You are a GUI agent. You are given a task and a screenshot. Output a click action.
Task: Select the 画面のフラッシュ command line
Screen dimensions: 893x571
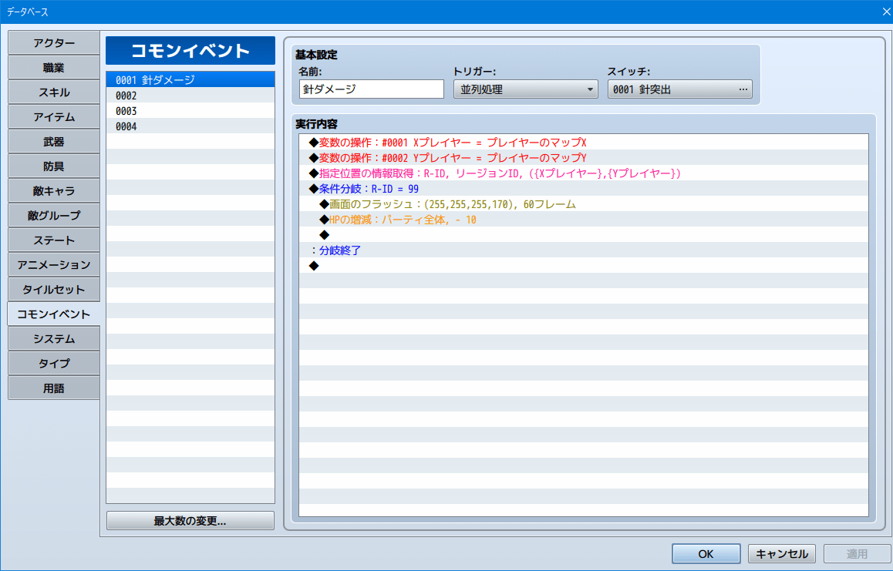[452, 204]
